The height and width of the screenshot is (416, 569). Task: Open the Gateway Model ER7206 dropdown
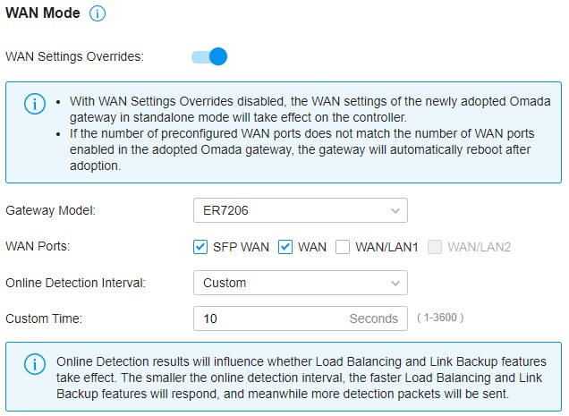click(x=301, y=210)
